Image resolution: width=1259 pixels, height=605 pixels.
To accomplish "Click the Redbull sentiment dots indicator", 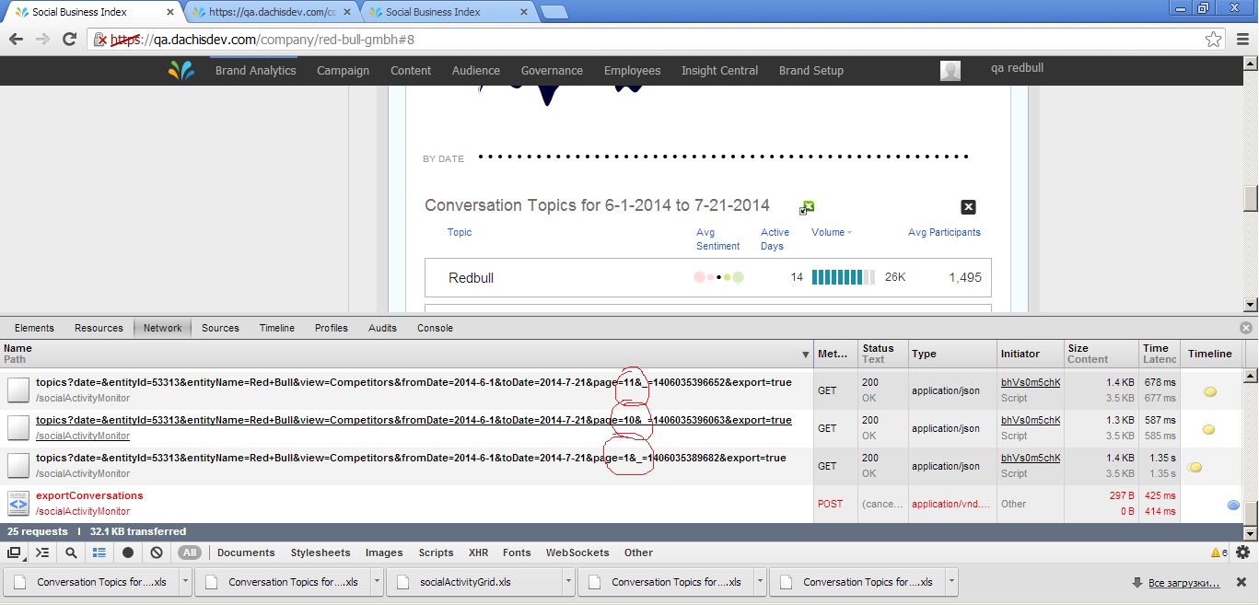I will (719, 277).
